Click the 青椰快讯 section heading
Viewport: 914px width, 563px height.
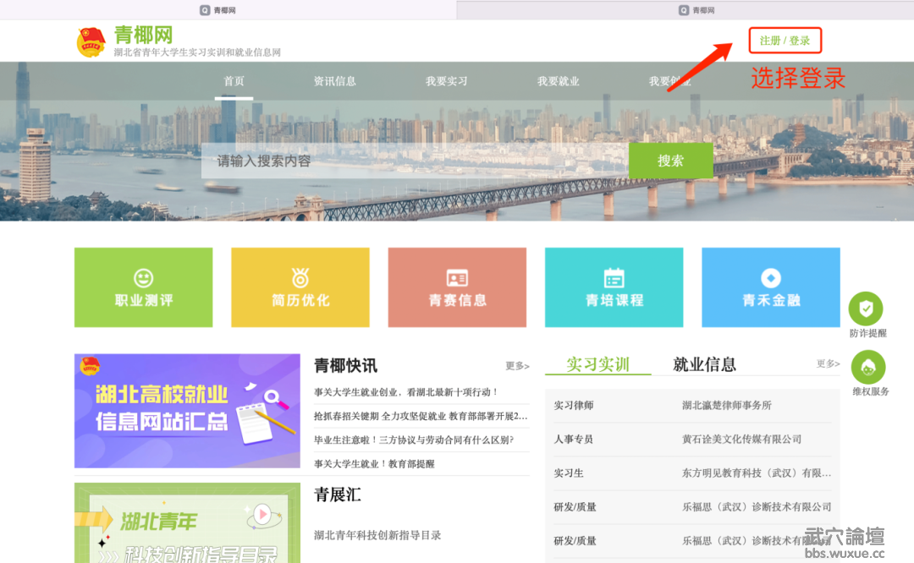click(345, 366)
